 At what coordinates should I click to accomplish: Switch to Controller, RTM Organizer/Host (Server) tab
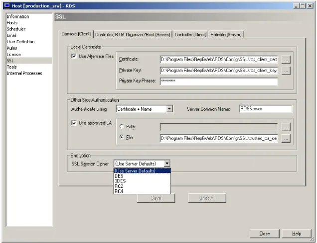[133, 35]
